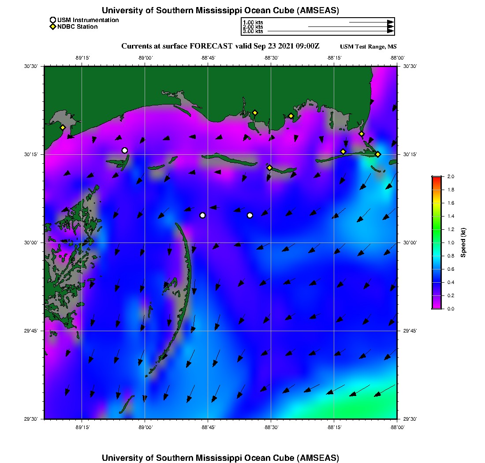
Task: Click the 3.00 kts scale arrow
Action: point(331,31)
